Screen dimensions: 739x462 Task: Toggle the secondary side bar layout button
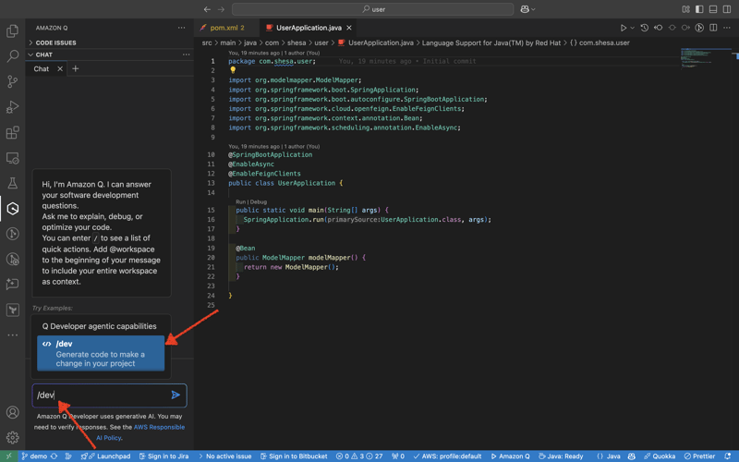727,9
